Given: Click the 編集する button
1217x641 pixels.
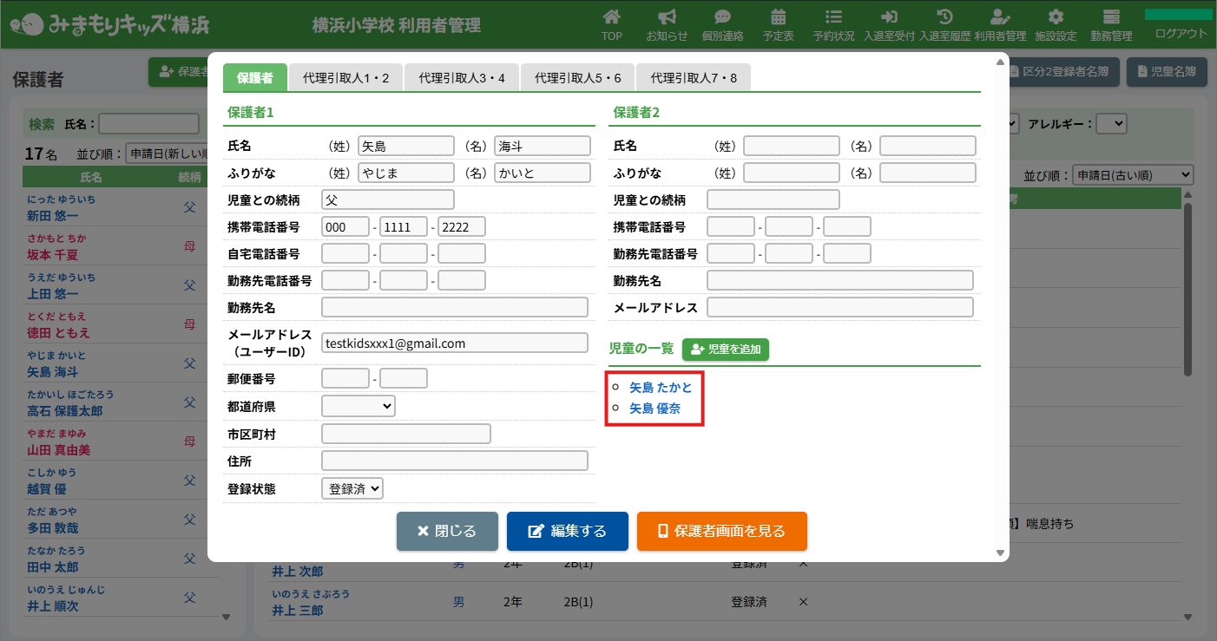Looking at the screenshot, I should tap(567, 531).
